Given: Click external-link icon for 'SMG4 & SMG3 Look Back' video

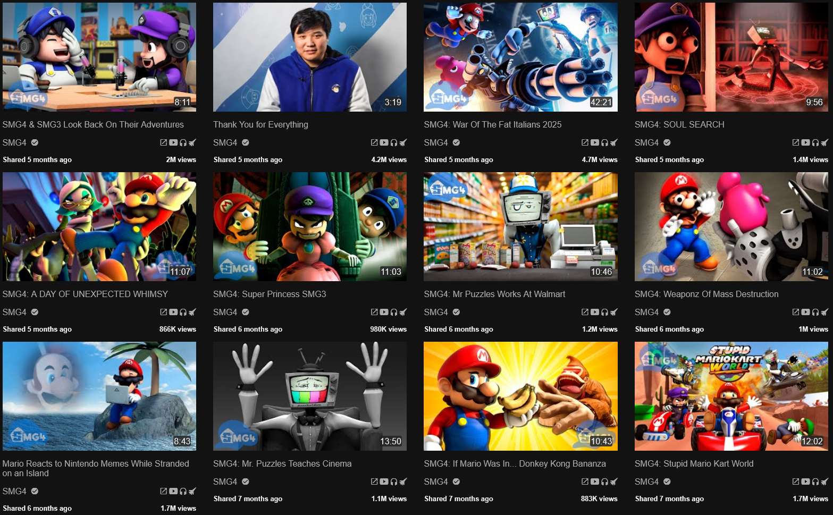Looking at the screenshot, I should tap(164, 142).
